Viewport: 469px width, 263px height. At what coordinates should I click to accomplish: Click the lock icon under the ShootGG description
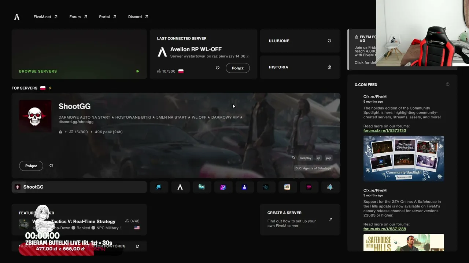point(60,132)
